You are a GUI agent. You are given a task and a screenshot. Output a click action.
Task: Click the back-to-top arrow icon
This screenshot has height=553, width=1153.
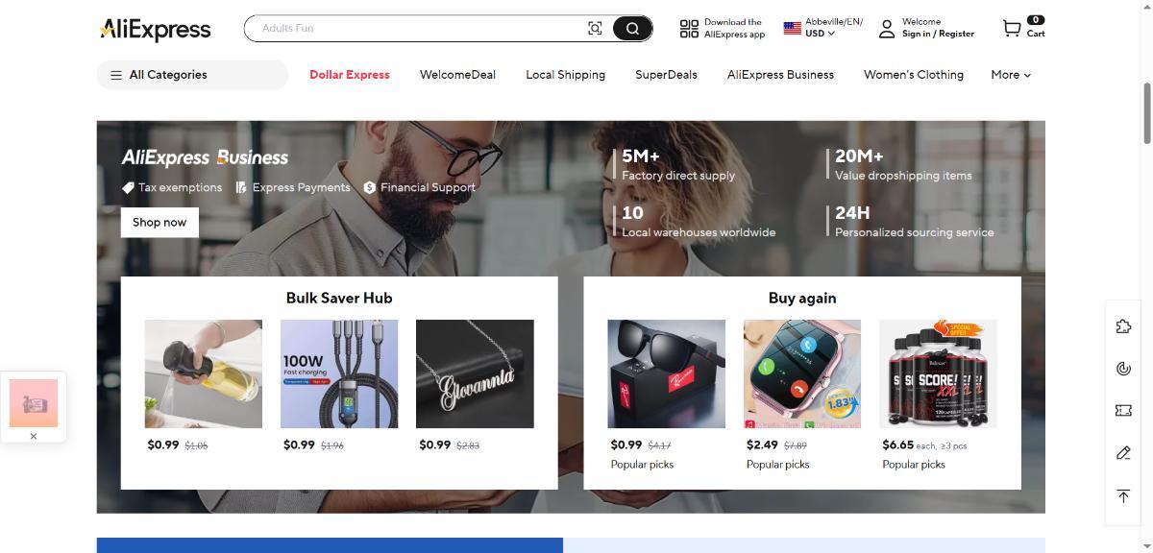(x=1123, y=495)
